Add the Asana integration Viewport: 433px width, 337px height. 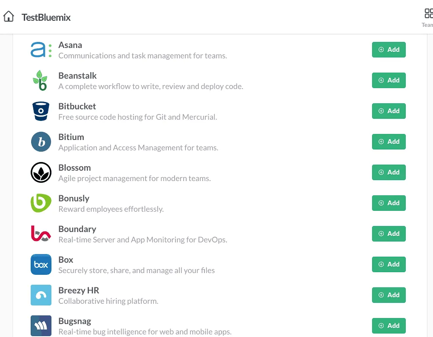pyautogui.click(x=388, y=49)
